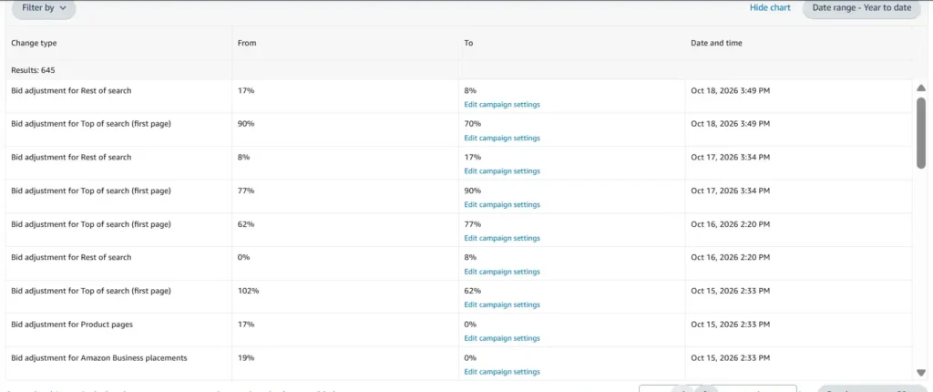933x392 pixels.
Task: Click the vertical scrollbar thumb
Action: 921,133
